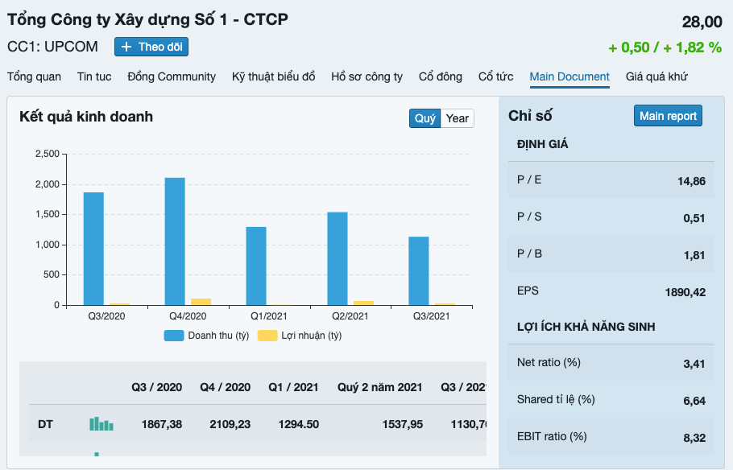
Task: Click the CC1: UPCOM ticker text
Action: coord(52,47)
